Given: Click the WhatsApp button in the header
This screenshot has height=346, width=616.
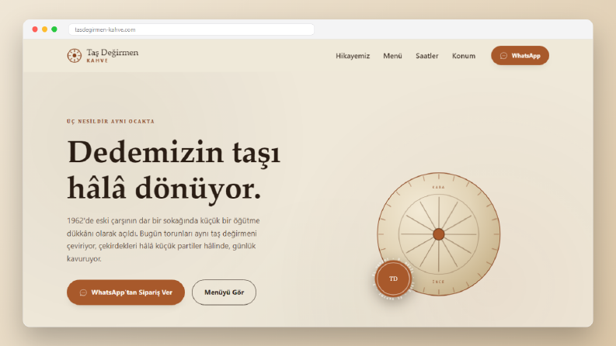Looking at the screenshot, I should [x=520, y=56].
